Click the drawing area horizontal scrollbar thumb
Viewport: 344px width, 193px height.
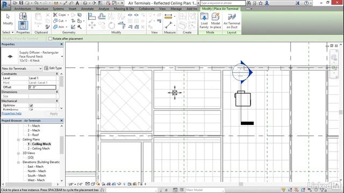click(241, 184)
